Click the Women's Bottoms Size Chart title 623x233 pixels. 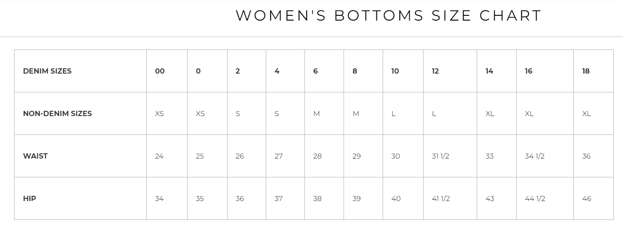pyautogui.click(x=389, y=16)
